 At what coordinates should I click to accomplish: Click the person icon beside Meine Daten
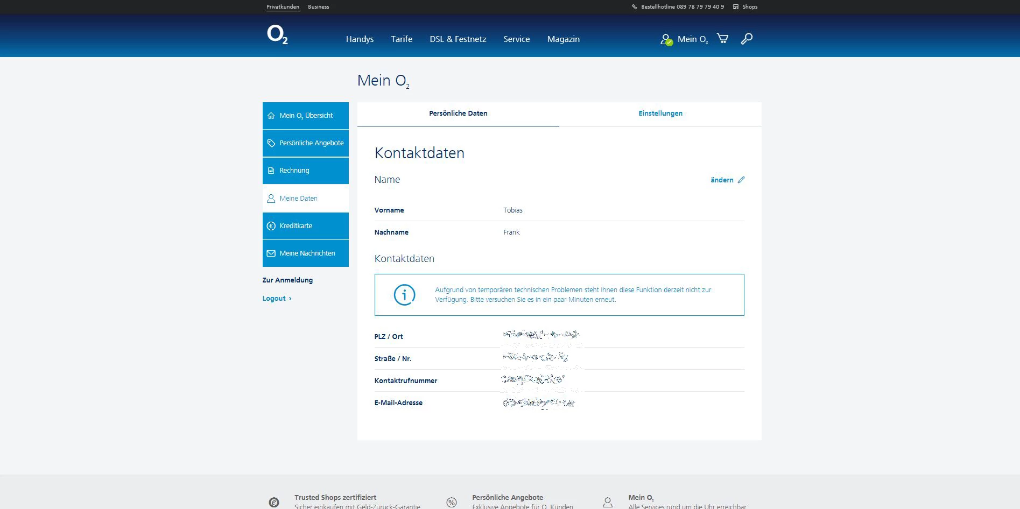271,199
